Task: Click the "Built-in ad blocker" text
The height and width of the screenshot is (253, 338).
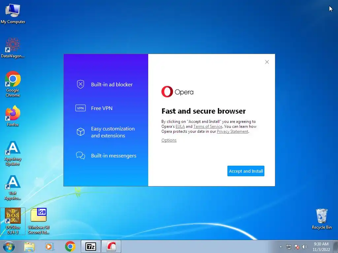Action: (x=112, y=85)
